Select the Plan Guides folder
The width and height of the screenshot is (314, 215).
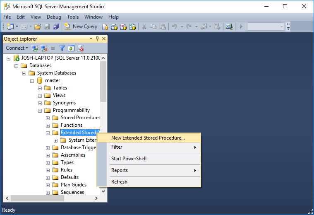(x=74, y=185)
